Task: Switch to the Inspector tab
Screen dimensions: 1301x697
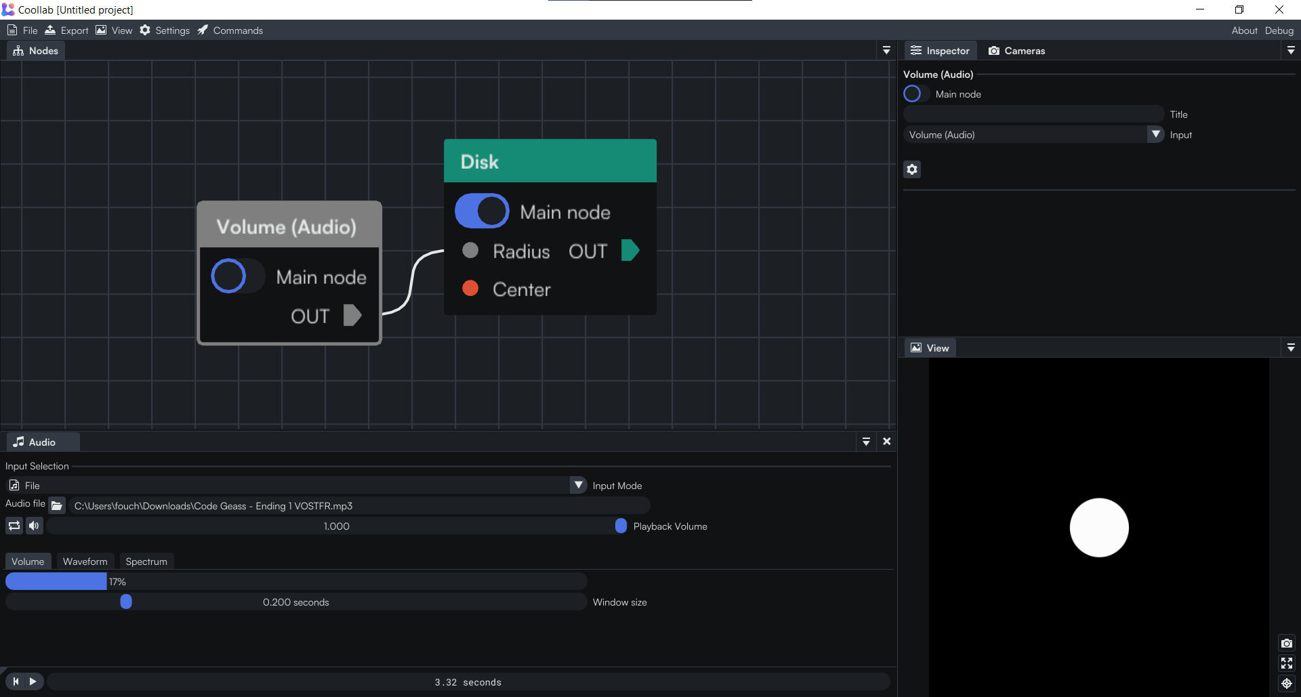Action: [940, 51]
